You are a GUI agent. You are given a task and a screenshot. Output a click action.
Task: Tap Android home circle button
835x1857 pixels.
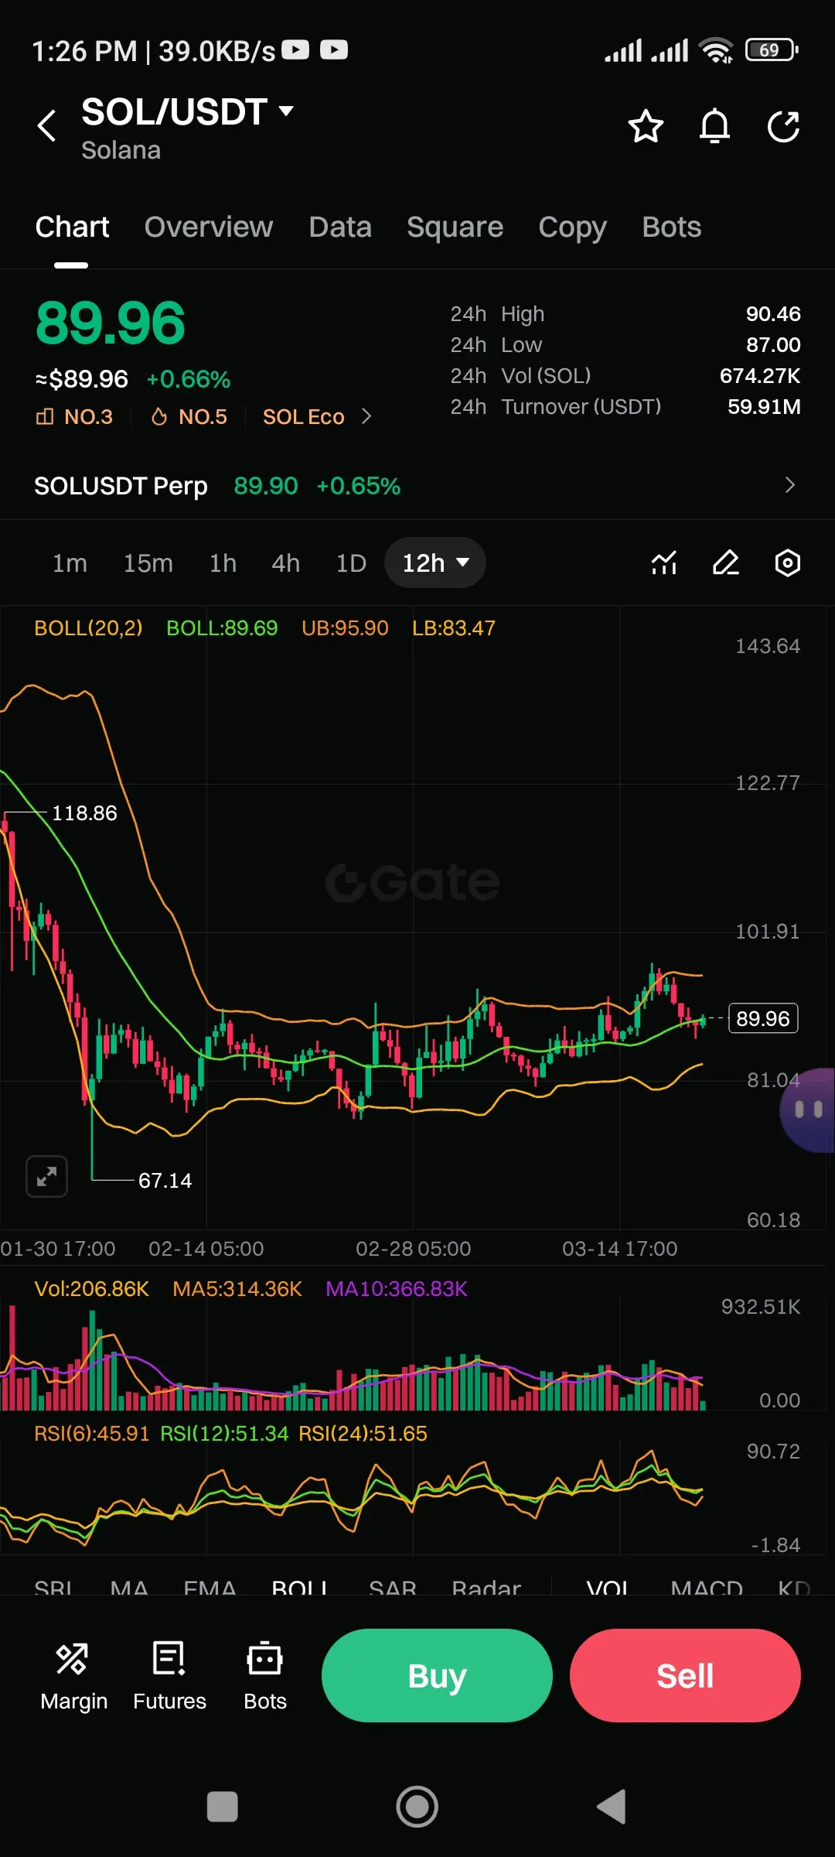417,1807
